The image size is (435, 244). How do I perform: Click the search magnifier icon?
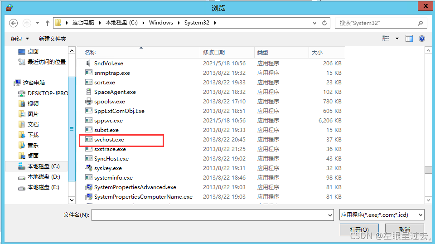[420, 23]
